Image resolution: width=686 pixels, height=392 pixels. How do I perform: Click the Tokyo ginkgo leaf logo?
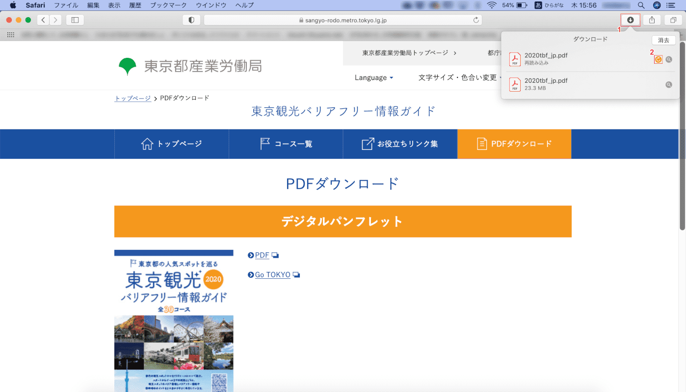pos(128,66)
